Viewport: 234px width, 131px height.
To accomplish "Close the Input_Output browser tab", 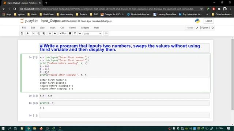I will coord(40,3).
